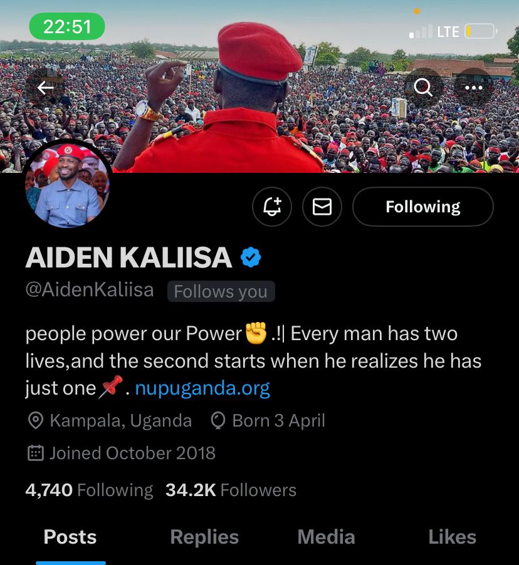The width and height of the screenshot is (519, 565).
Task: View the 34.2K Followers list
Action: click(x=231, y=490)
